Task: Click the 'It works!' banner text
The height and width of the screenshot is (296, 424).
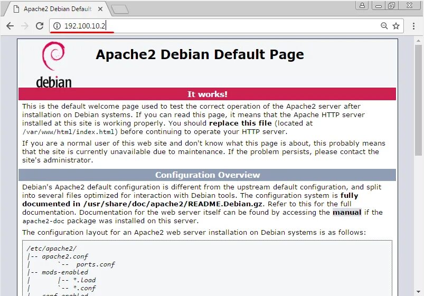Action: tap(208, 94)
